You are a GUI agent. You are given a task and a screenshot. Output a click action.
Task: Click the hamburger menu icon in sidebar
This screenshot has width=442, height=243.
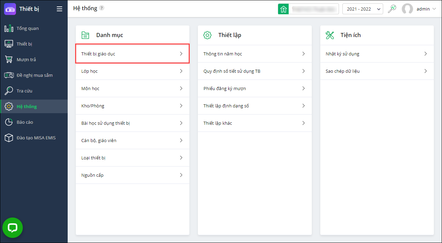tap(60, 9)
